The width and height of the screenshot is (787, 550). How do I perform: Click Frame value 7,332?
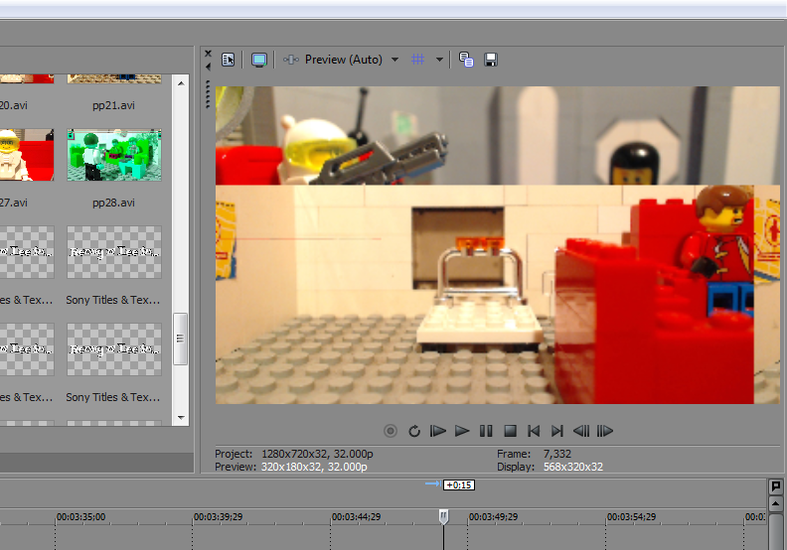pos(557,454)
